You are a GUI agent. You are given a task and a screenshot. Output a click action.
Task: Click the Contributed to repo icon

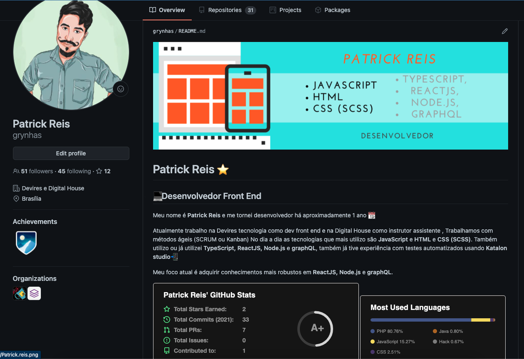tap(167, 350)
